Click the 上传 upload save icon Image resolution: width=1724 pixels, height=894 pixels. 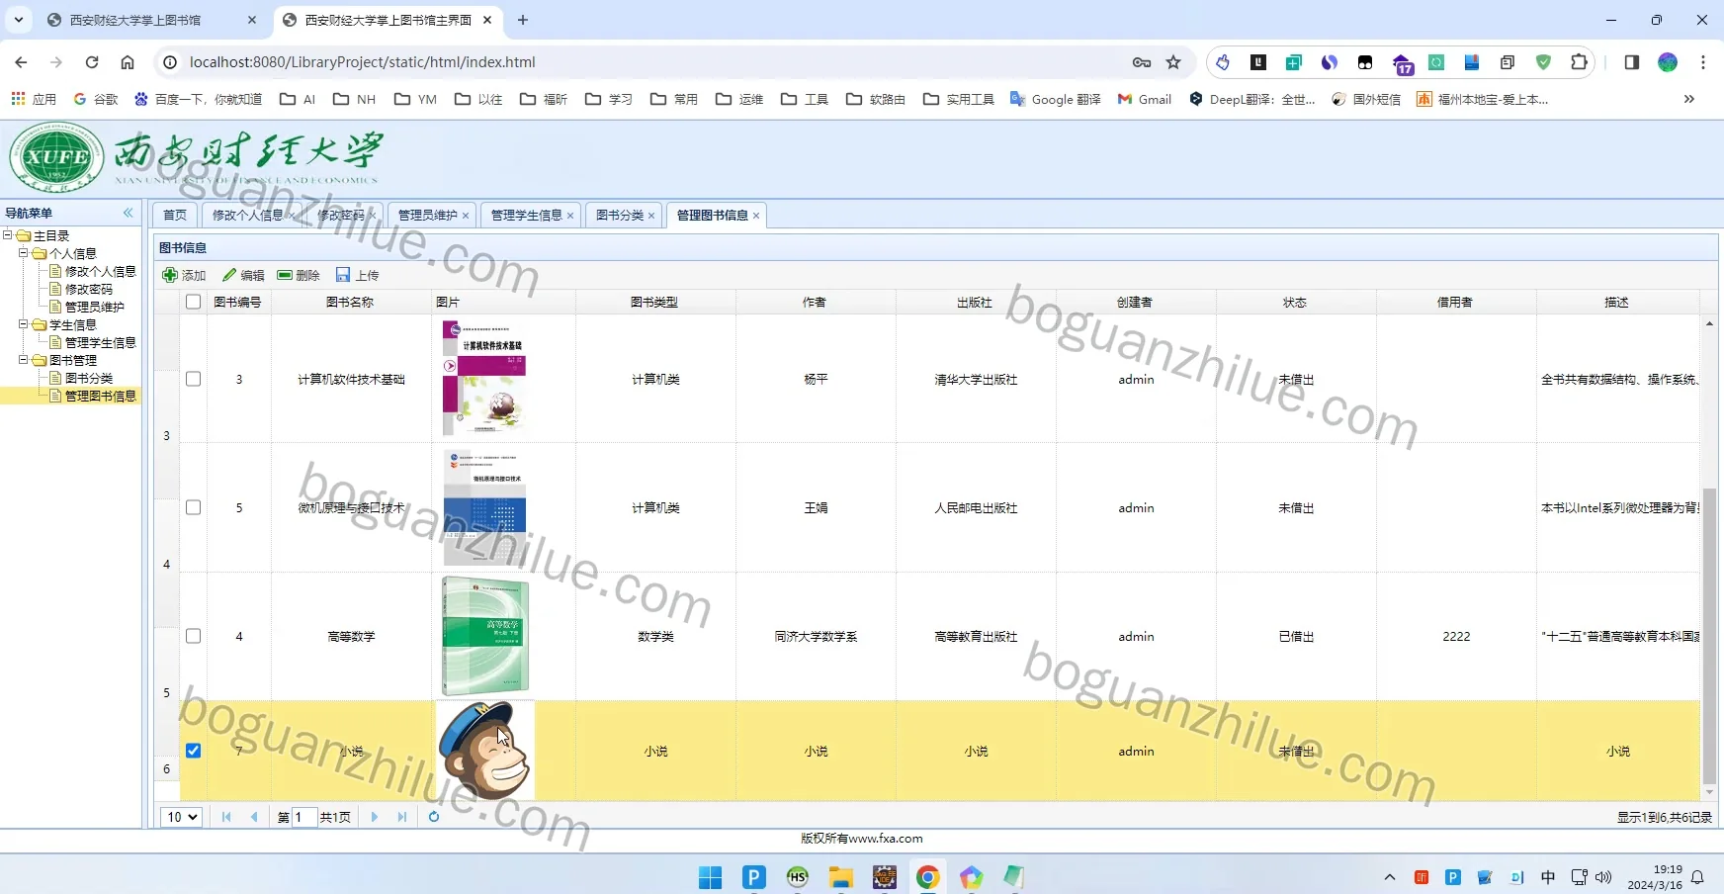[343, 275]
